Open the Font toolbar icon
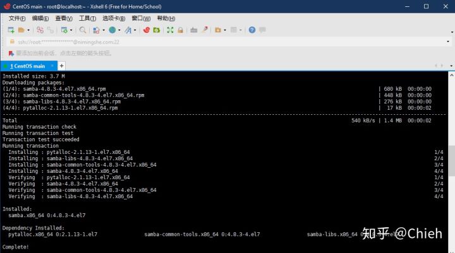Image resolution: width=455 pixels, height=253 pixels. click(x=128, y=30)
